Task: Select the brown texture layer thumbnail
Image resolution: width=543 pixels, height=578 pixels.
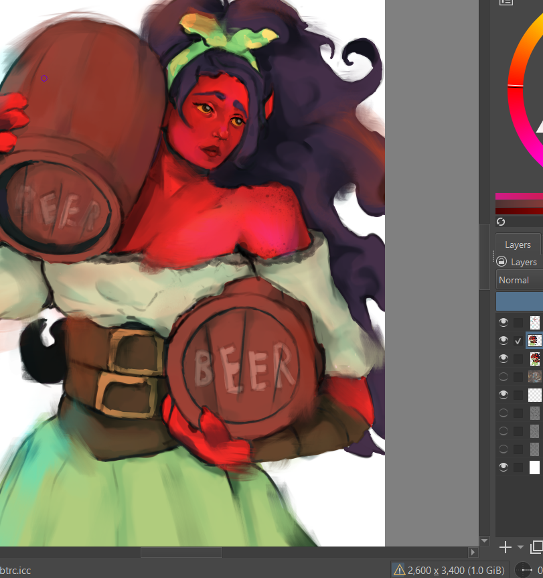Action: (535, 376)
